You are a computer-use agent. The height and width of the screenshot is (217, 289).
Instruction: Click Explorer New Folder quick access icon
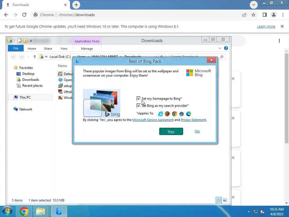click(x=25, y=41)
